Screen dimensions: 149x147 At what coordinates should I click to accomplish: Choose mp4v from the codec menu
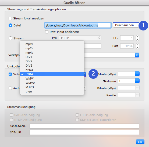(52, 53)
